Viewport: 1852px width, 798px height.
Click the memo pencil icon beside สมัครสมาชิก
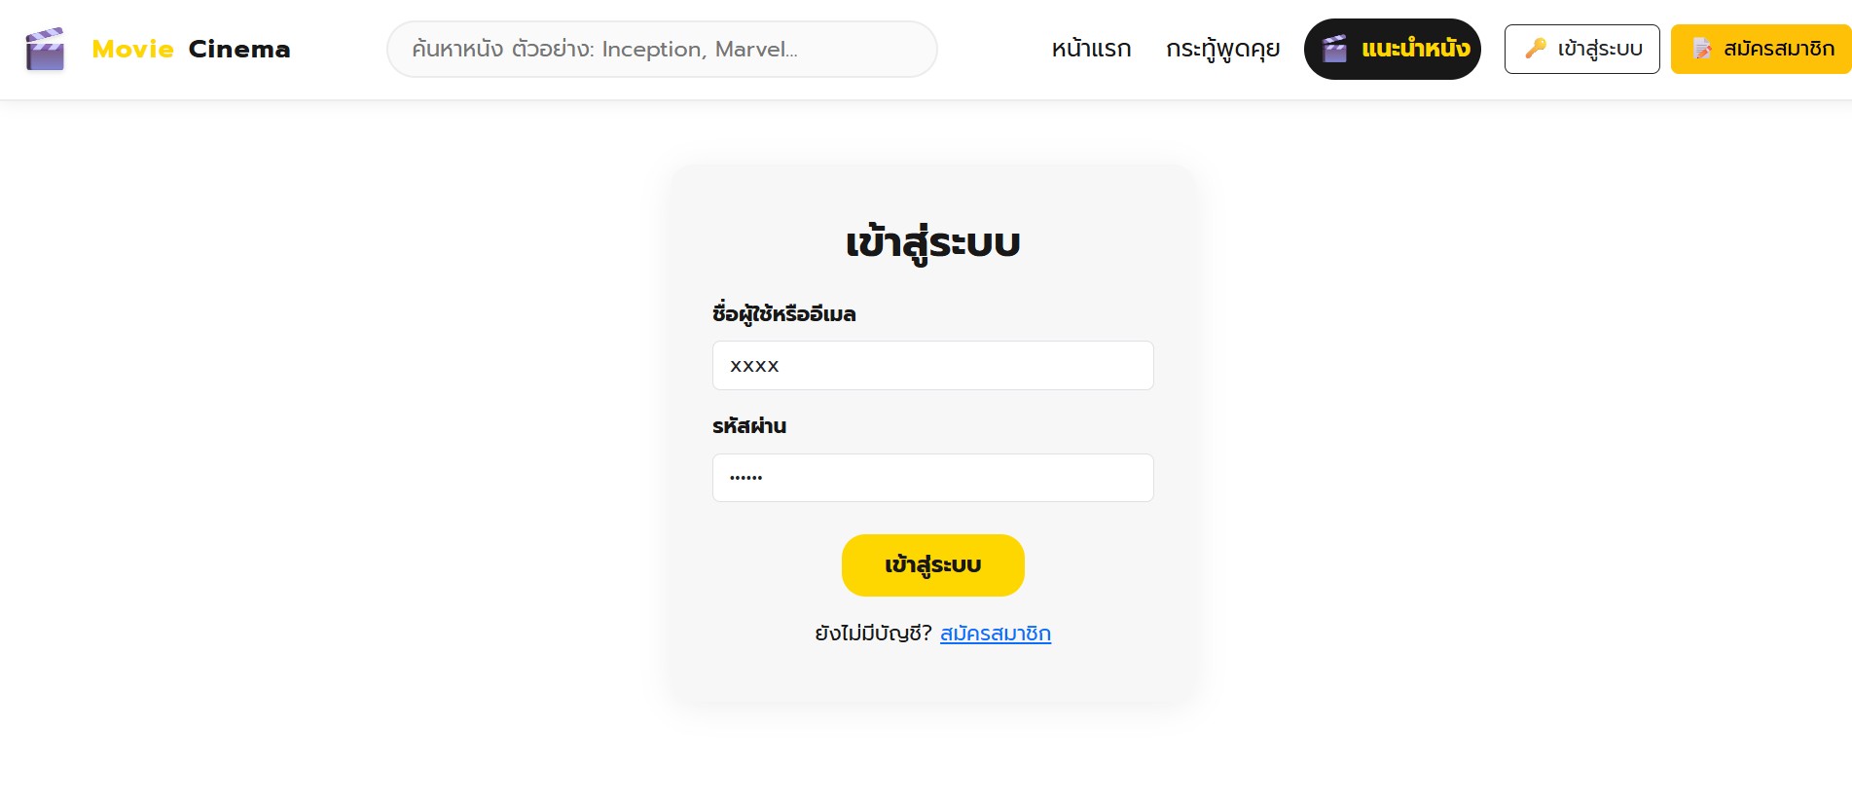coord(1702,49)
